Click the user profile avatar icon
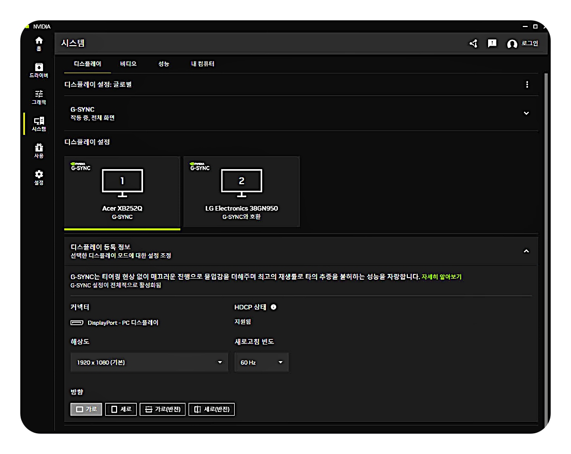The height and width of the screenshot is (454, 571). (512, 44)
